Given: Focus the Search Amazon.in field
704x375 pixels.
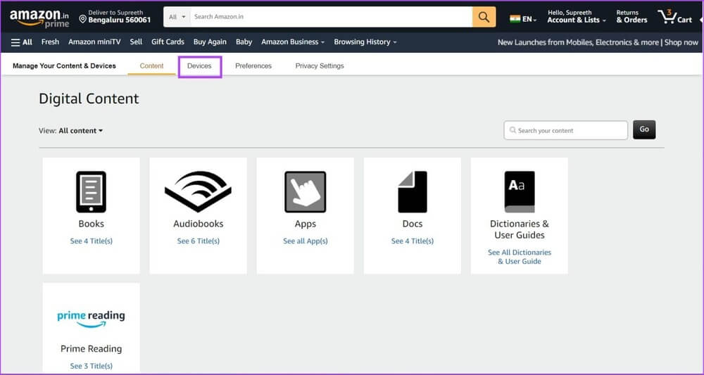Looking at the screenshot, I should click(331, 17).
